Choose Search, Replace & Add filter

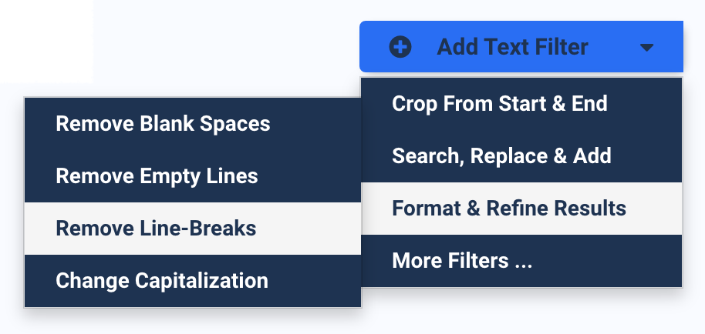click(501, 156)
